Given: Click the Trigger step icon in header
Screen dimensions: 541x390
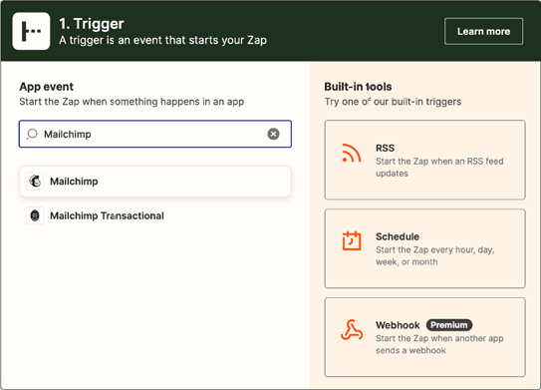Looking at the screenshot, I should click(31, 31).
